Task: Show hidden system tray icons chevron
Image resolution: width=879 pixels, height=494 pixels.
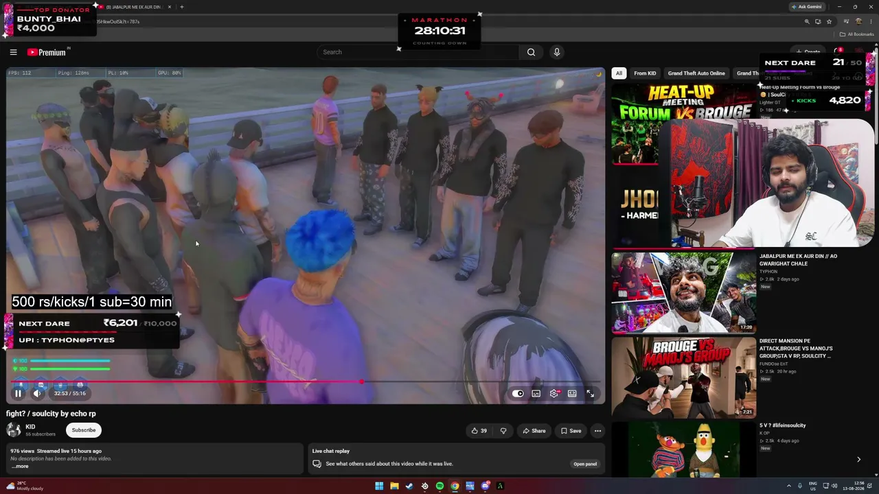Action: pos(788,486)
